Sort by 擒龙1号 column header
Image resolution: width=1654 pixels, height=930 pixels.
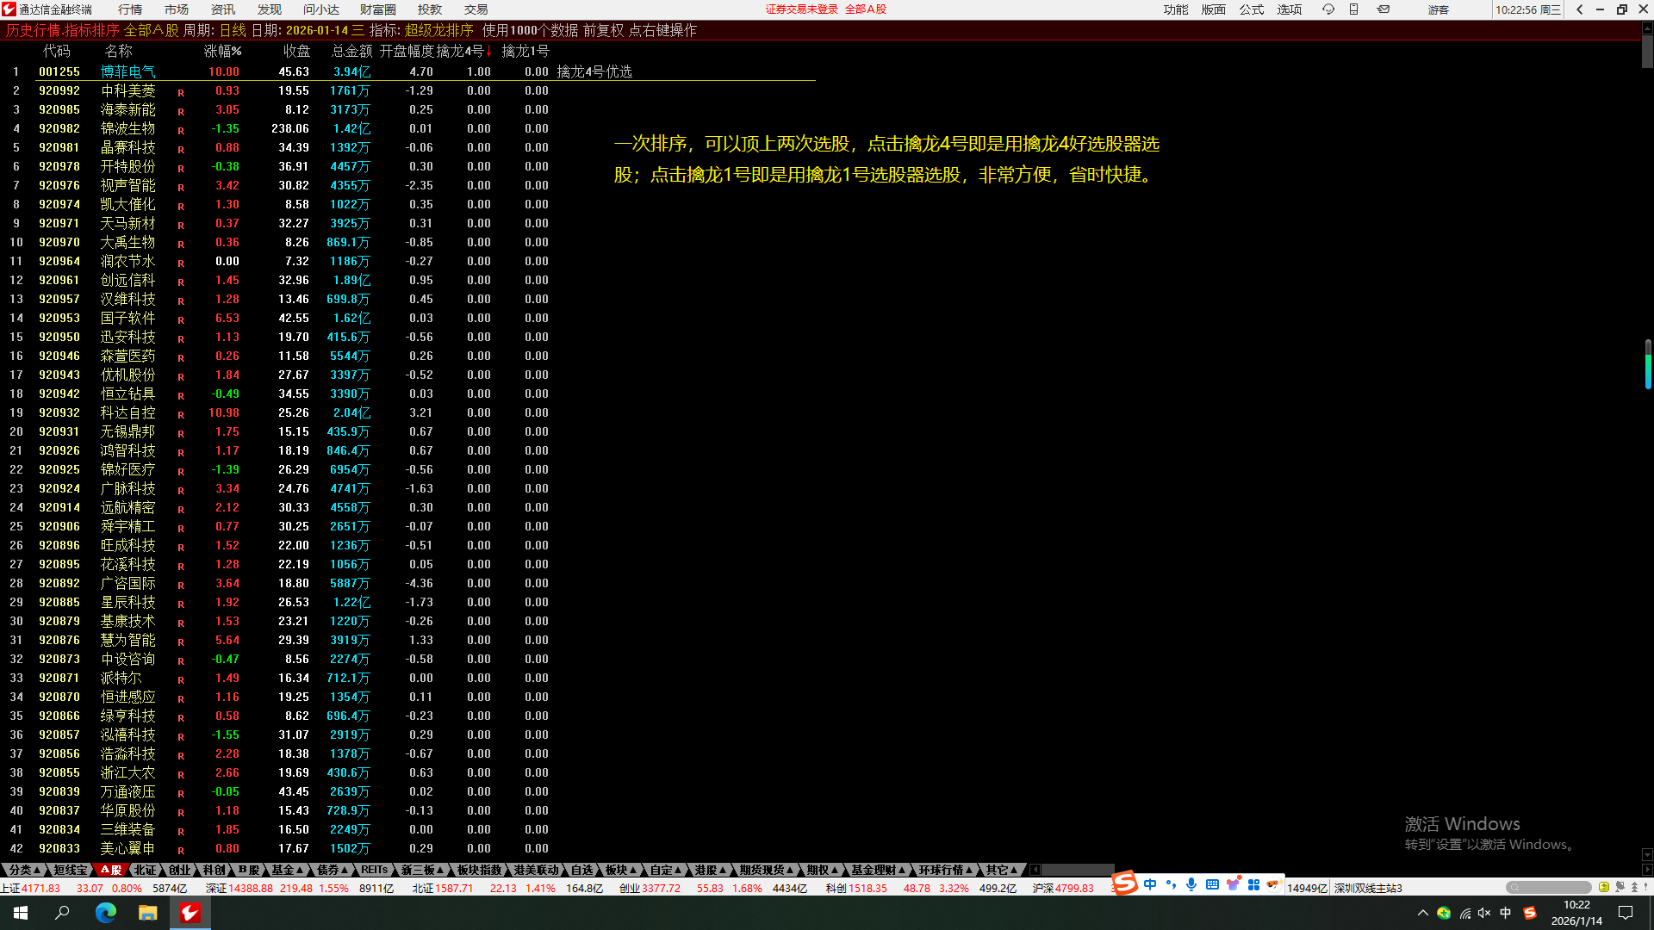[x=525, y=51]
